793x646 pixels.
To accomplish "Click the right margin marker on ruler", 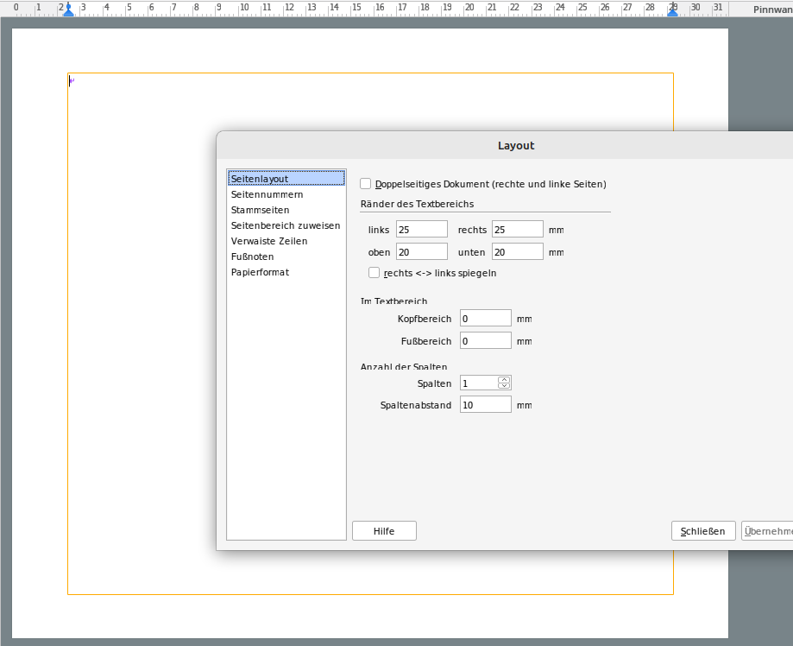I will 672,9.
